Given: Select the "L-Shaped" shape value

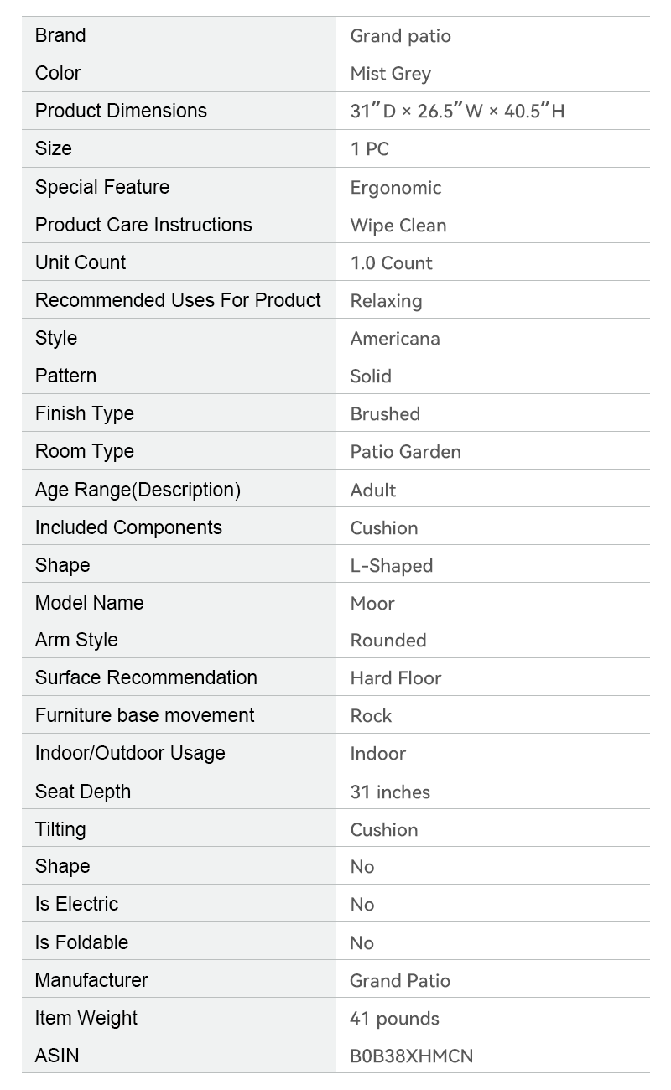Looking at the screenshot, I should click(391, 566).
